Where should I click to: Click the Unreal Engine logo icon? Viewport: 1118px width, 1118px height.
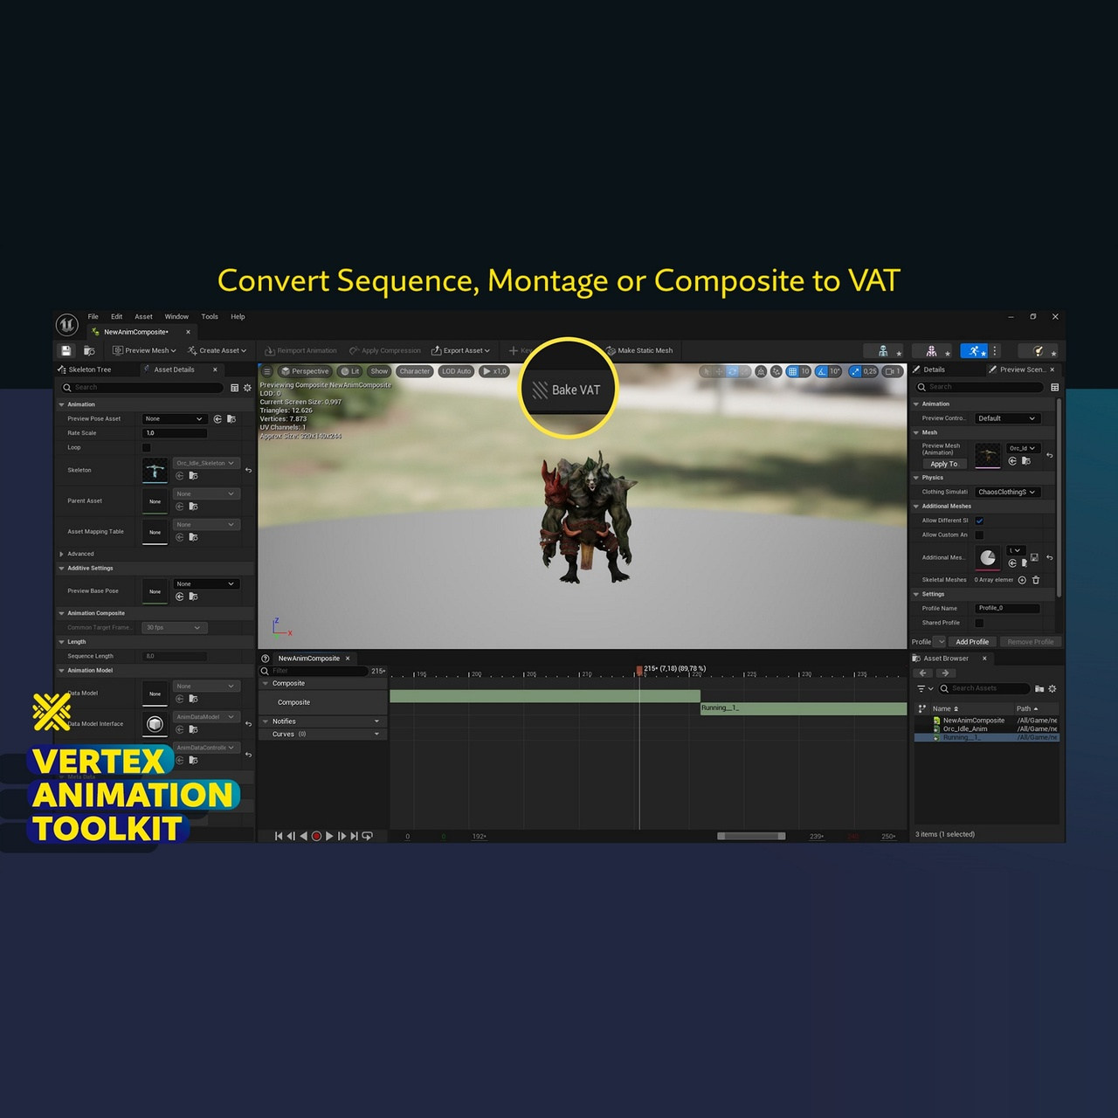tap(67, 325)
